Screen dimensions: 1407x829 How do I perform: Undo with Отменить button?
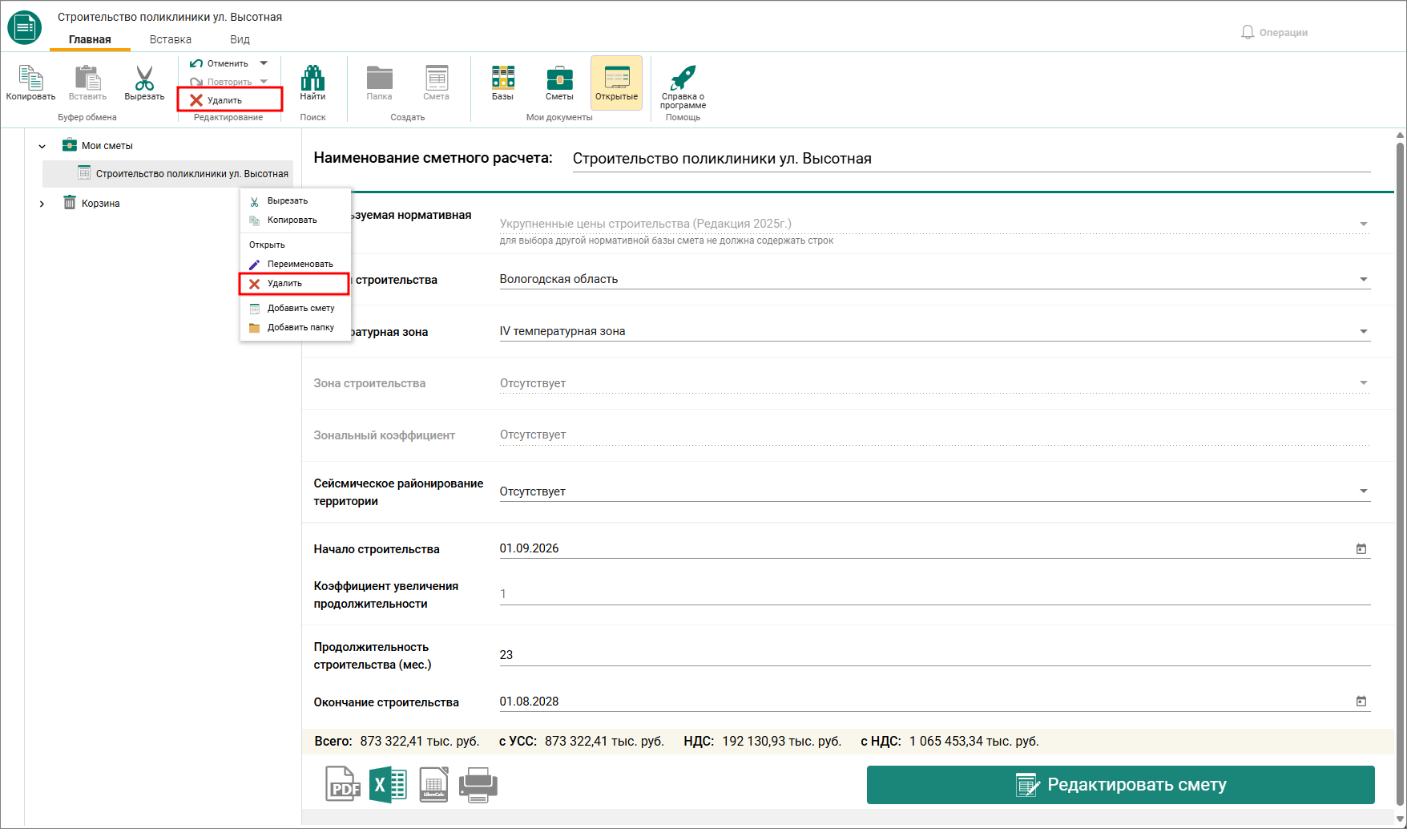click(x=219, y=63)
